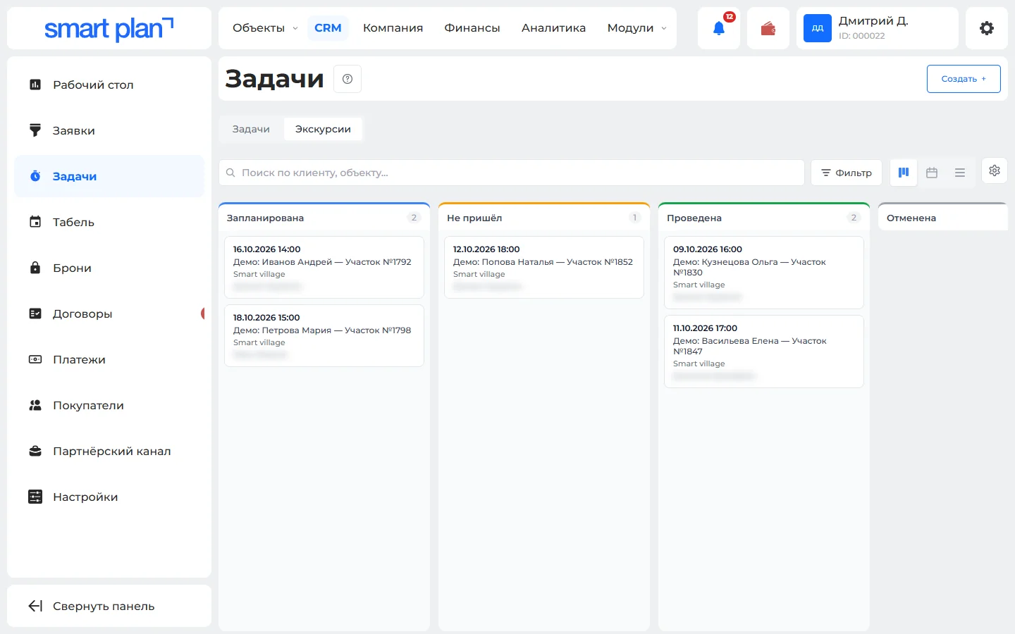1015x634 pixels.
Task: Go to Заявки in sidebar
Action: (x=109, y=130)
